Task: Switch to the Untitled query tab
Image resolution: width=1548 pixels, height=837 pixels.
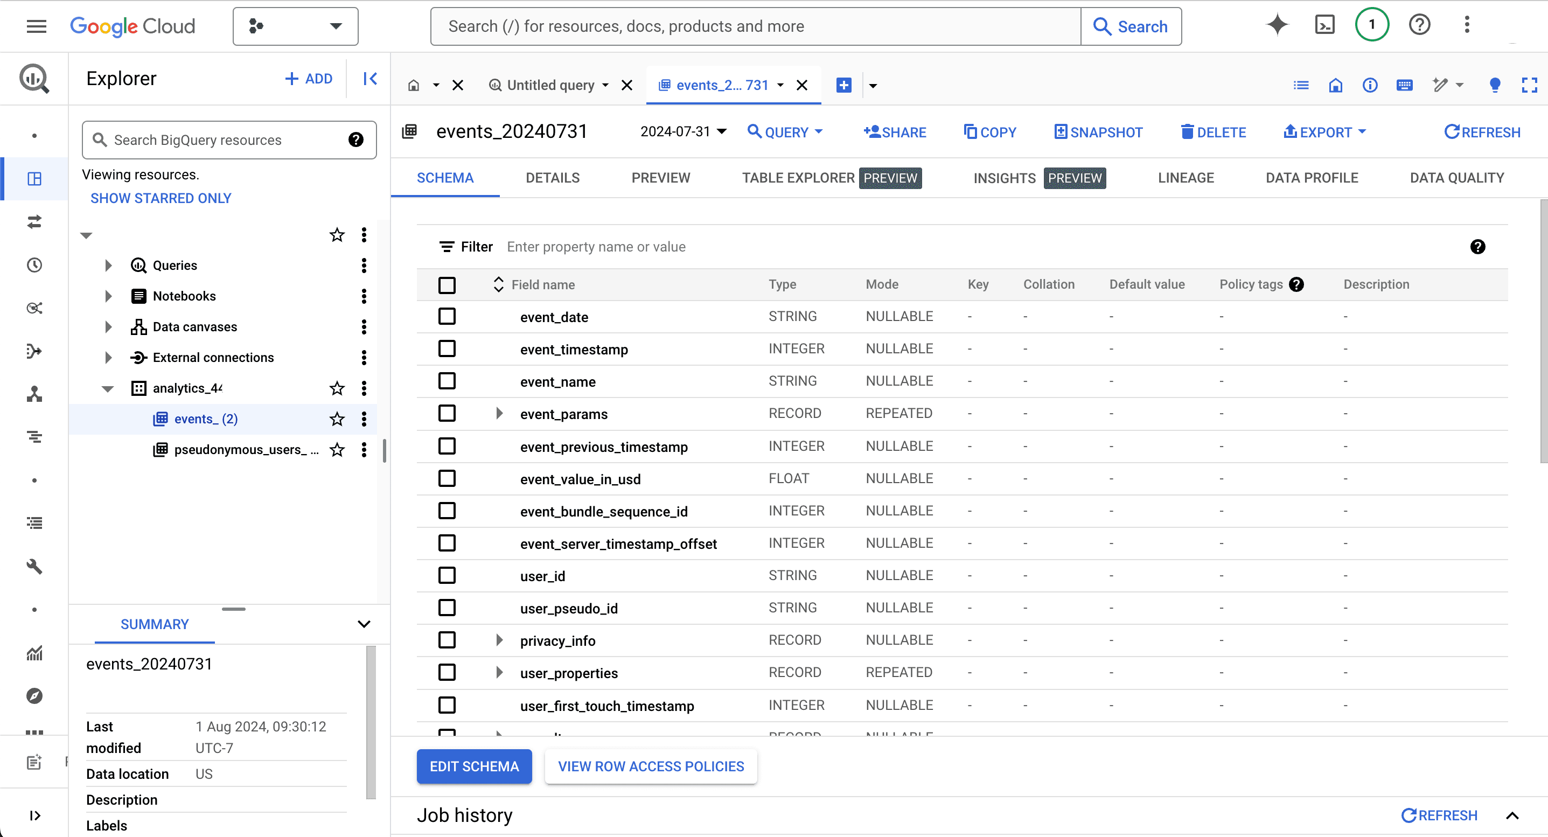Action: [550, 85]
